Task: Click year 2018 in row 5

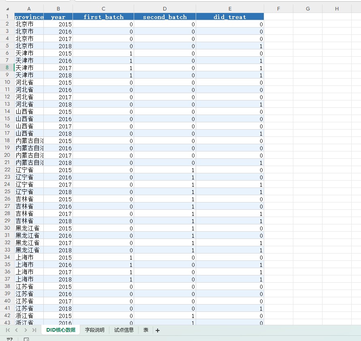Action: point(58,46)
